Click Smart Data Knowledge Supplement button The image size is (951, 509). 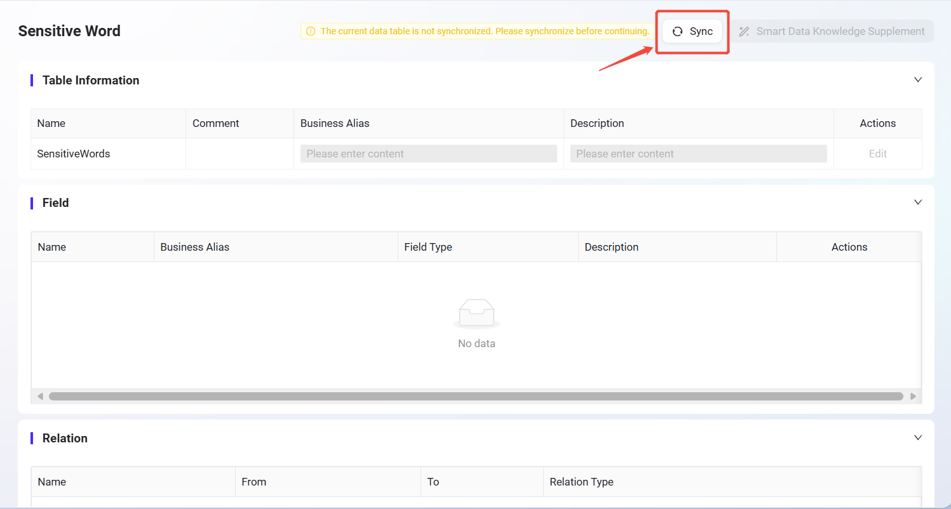point(832,32)
